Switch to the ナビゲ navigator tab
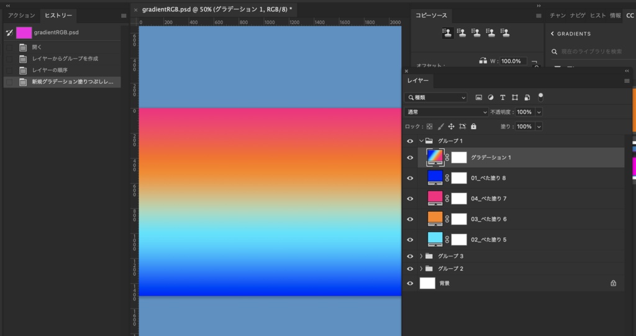Image resolution: width=636 pixels, height=336 pixels. [578, 16]
